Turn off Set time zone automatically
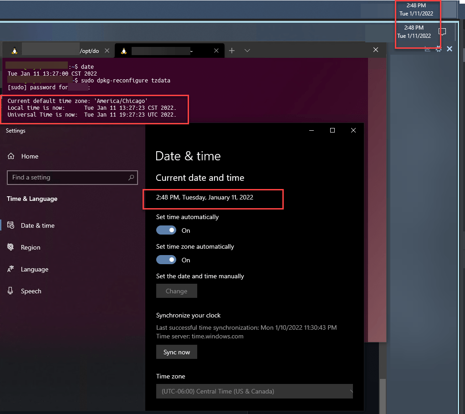The height and width of the screenshot is (414, 465). click(166, 260)
